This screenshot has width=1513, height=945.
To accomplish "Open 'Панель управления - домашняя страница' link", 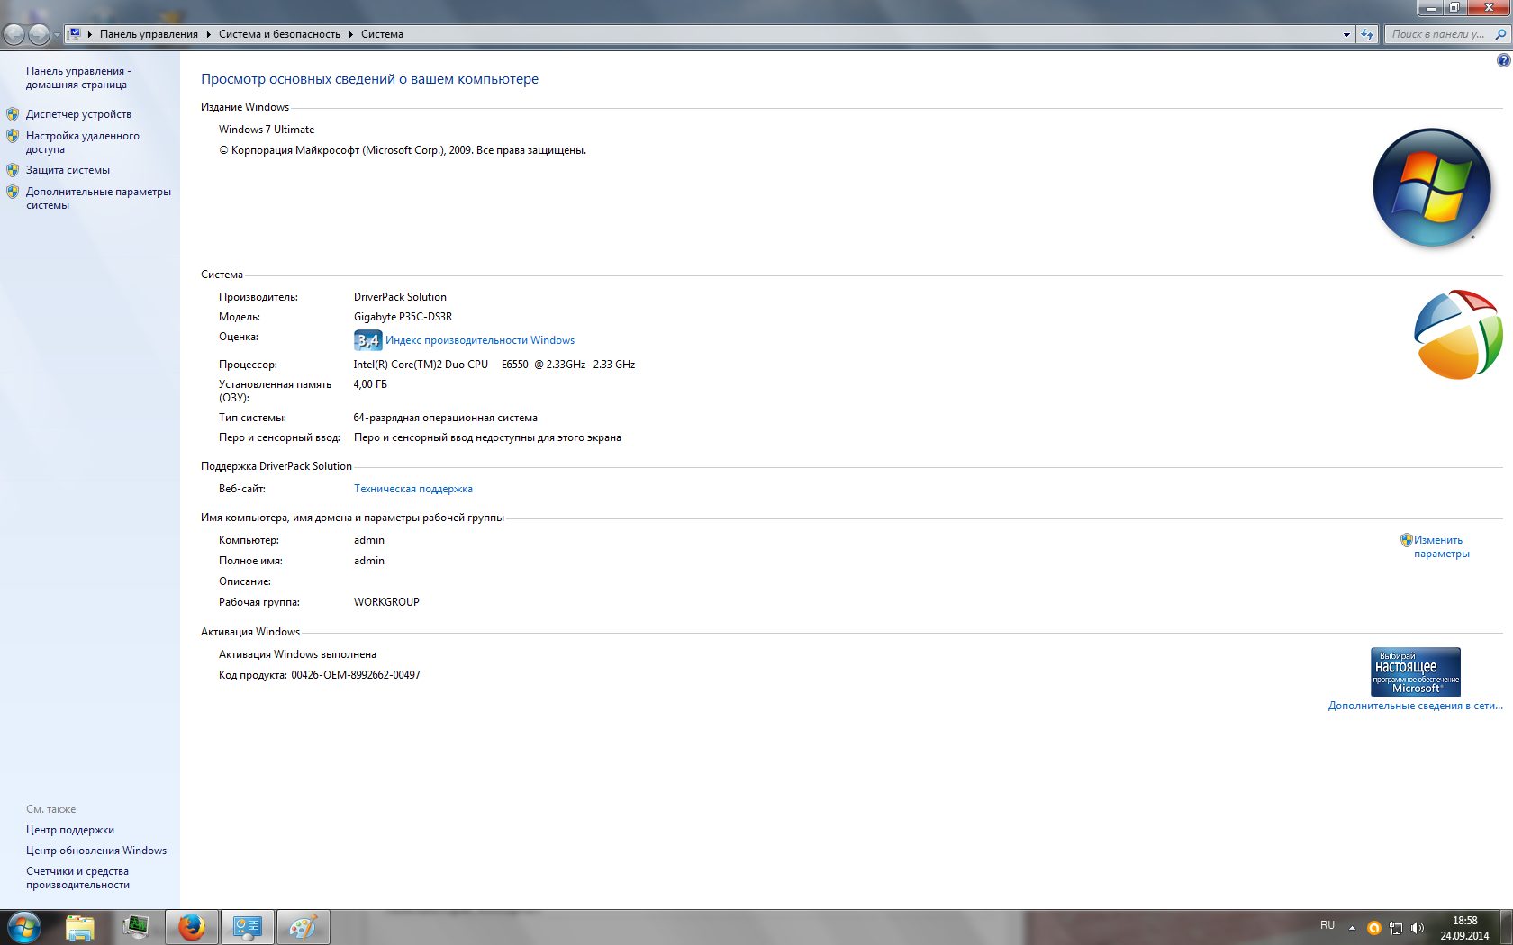I will pyautogui.click(x=78, y=77).
